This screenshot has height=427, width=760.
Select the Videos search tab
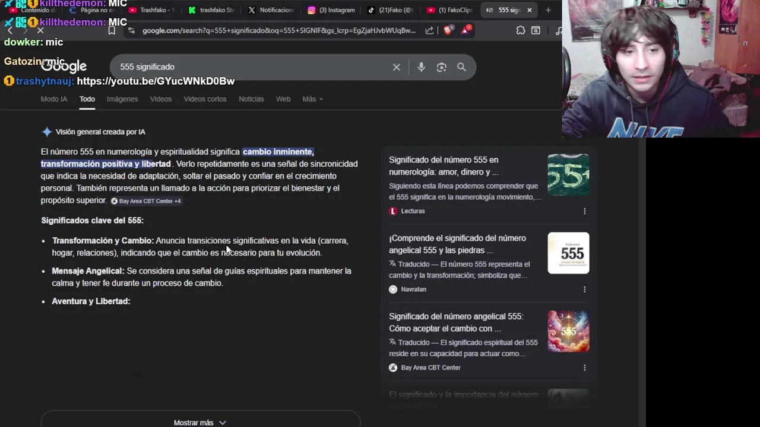click(x=160, y=99)
